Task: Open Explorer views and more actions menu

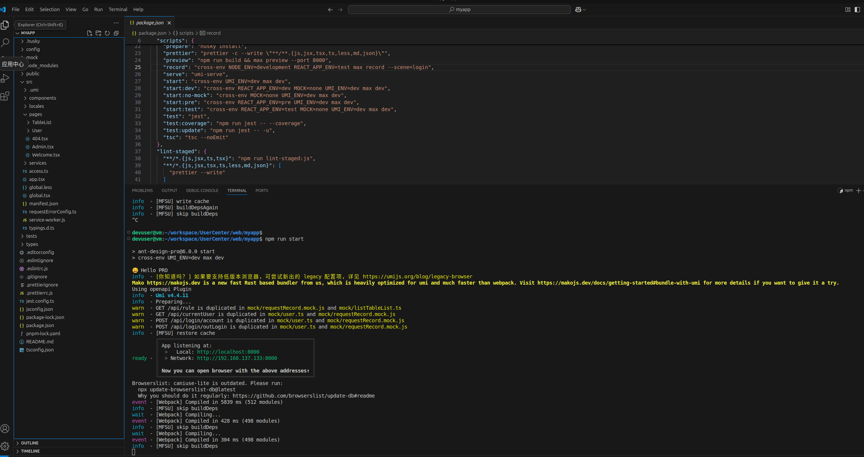Action: tap(116, 23)
